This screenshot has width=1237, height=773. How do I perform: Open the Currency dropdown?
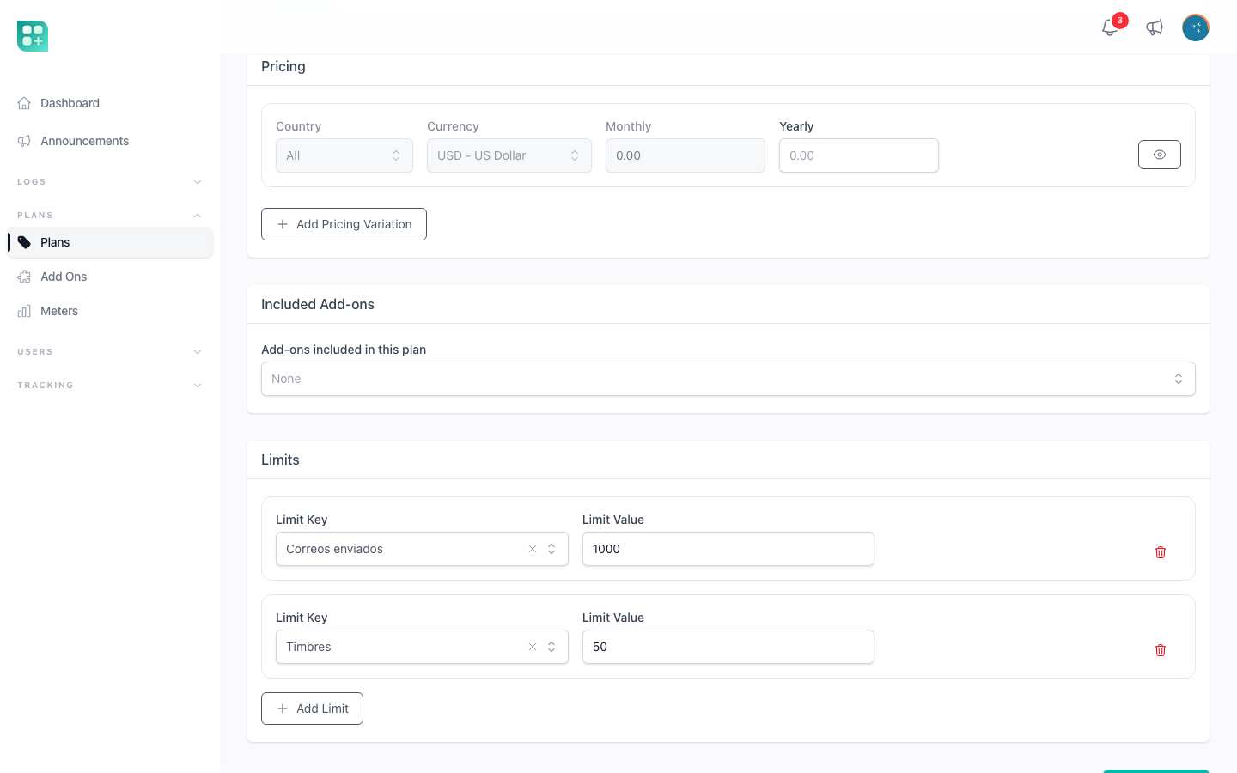point(509,155)
